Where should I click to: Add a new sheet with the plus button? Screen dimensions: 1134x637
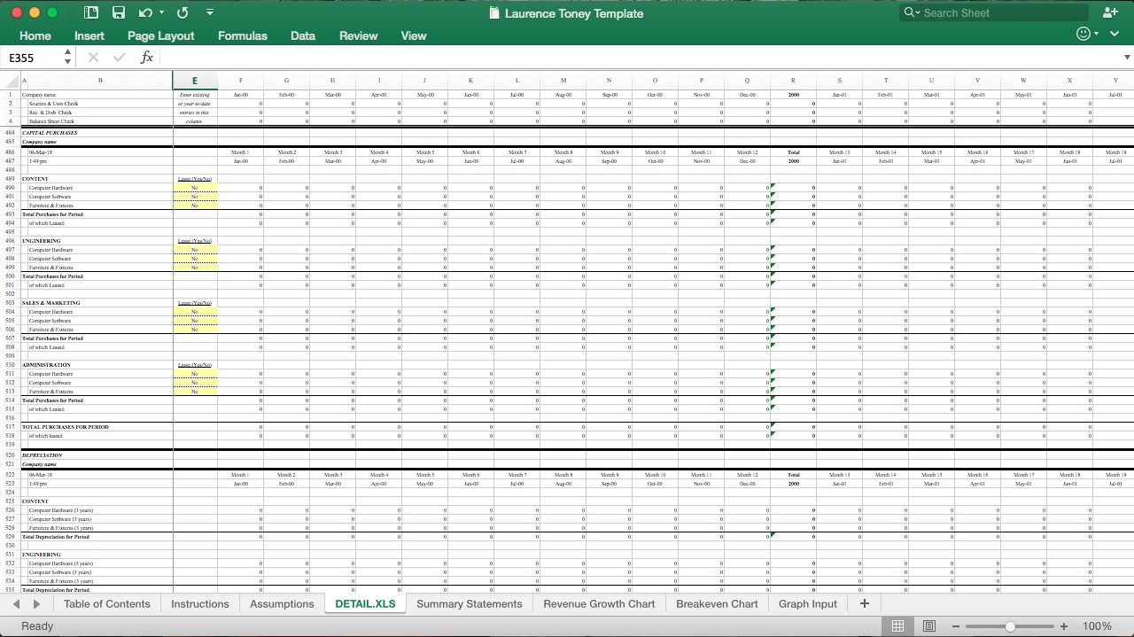(x=864, y=603)
